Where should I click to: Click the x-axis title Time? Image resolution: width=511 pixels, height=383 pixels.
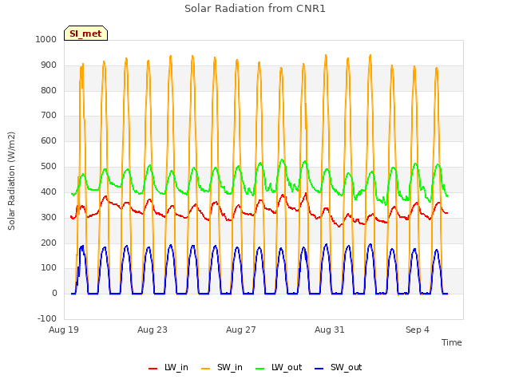click(451, 342)
